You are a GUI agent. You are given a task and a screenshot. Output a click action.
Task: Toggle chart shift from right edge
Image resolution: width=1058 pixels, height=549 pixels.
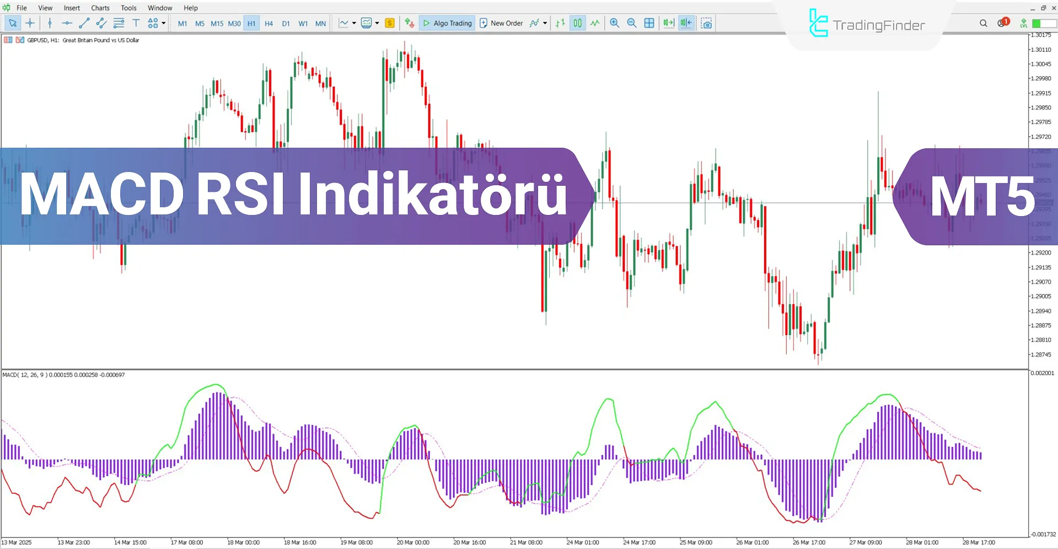click(686, 23)
